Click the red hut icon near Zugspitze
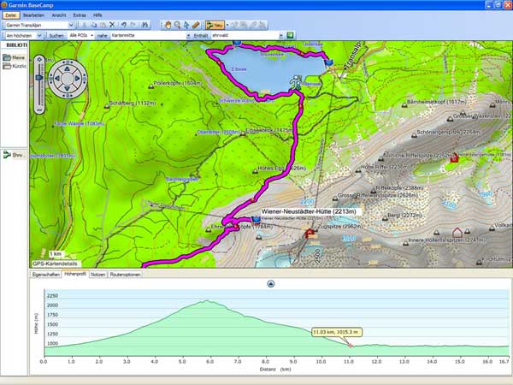Viewport: 513px width, 385px height. coord(310,233)
